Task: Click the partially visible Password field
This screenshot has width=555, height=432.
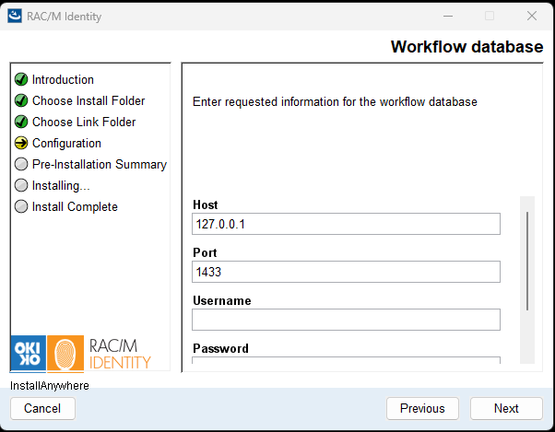Action: click(346, 360)
